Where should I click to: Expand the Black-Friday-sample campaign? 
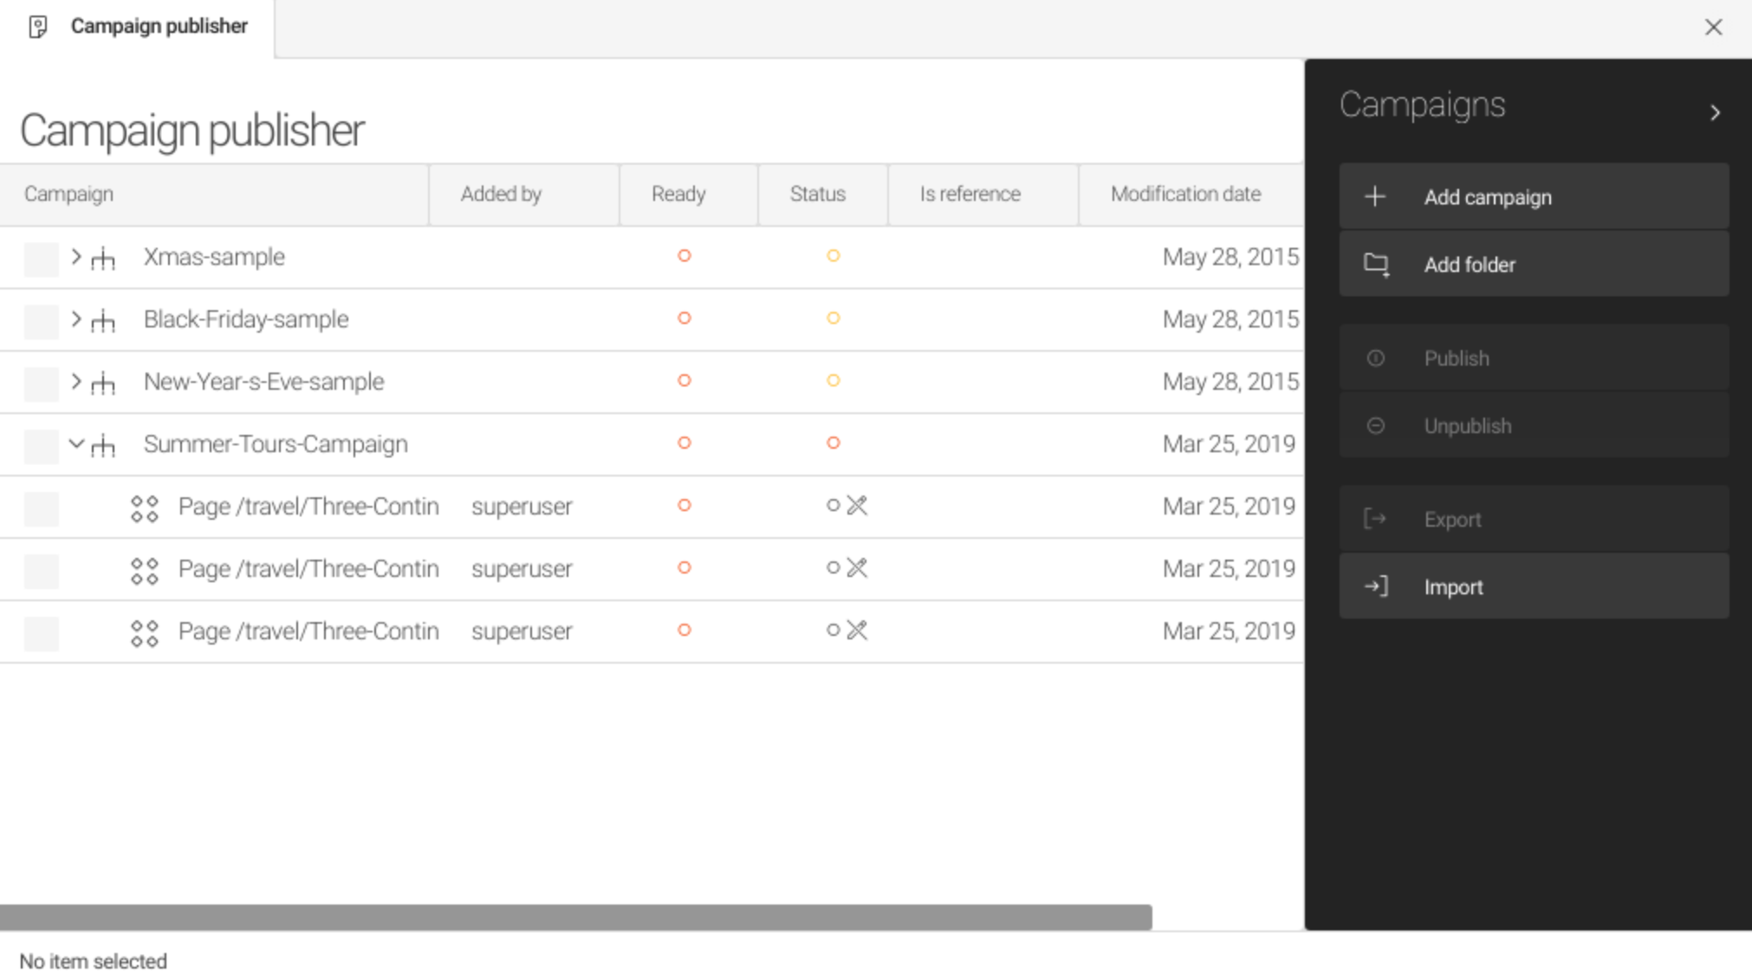point(76,319)
